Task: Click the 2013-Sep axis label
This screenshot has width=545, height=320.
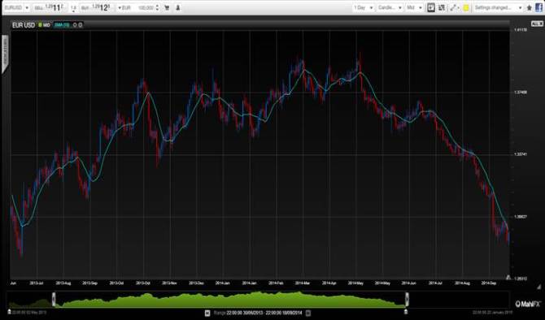Action: coord(89,283)
